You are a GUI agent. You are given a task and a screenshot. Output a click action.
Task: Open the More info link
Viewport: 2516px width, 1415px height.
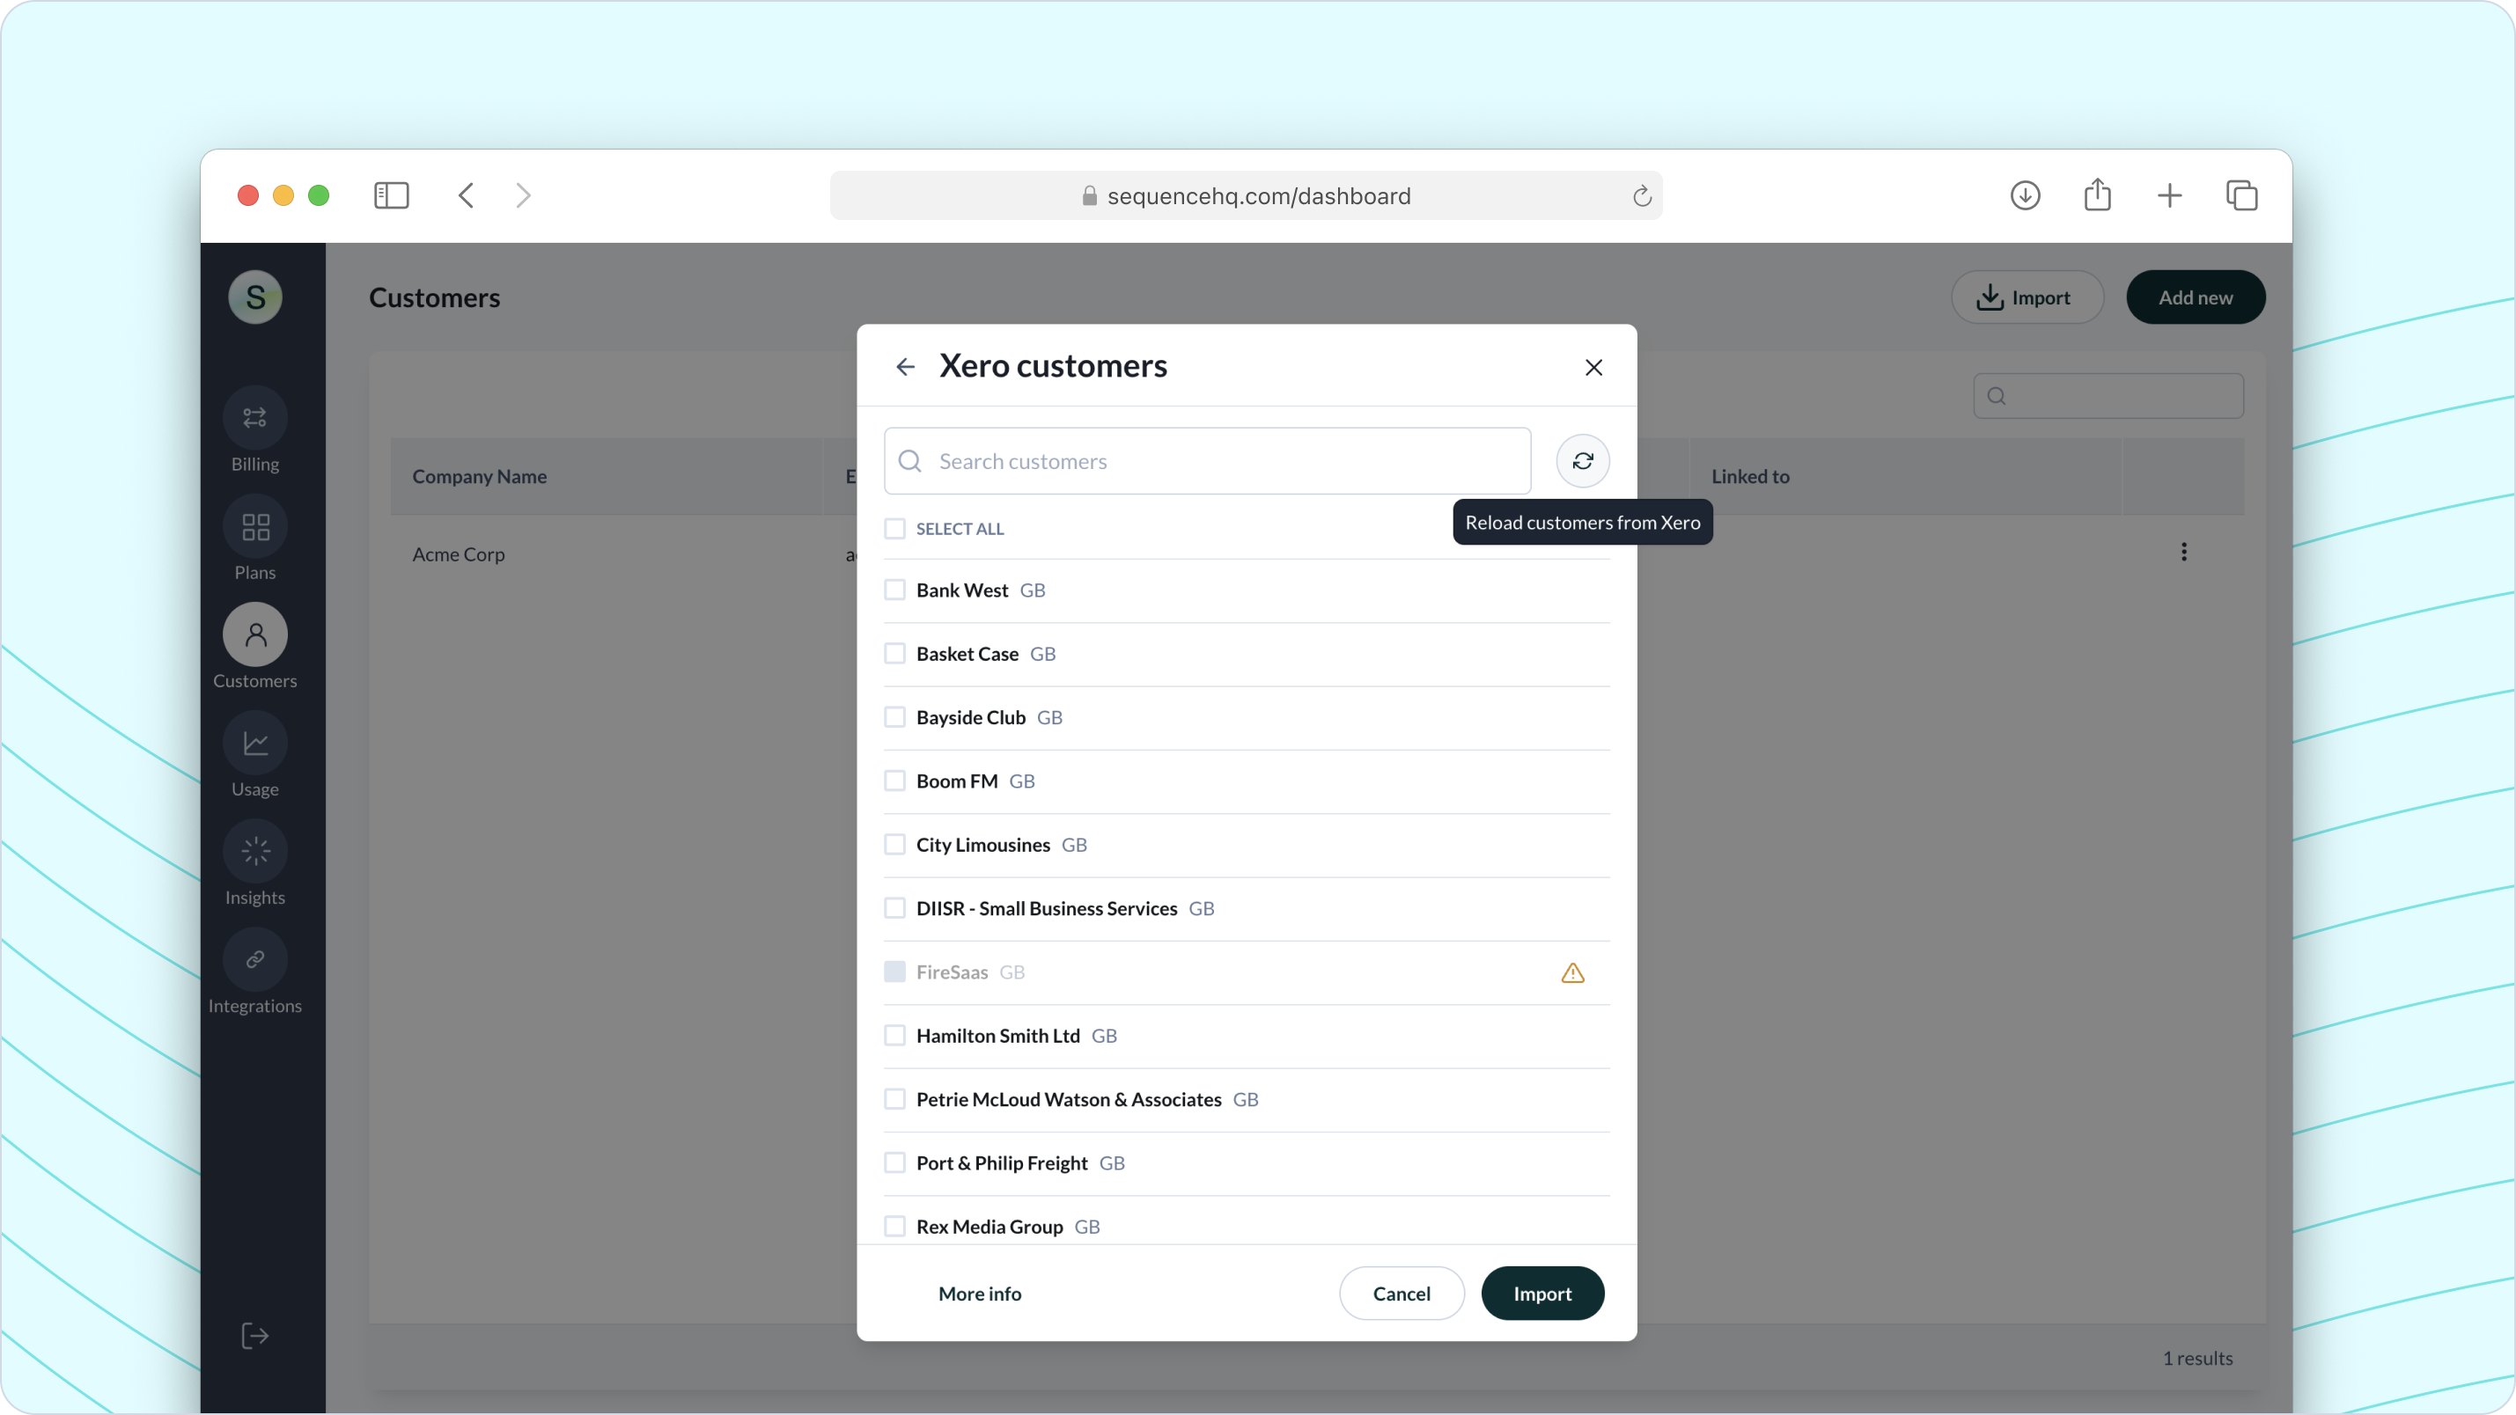coord(980,1293)
